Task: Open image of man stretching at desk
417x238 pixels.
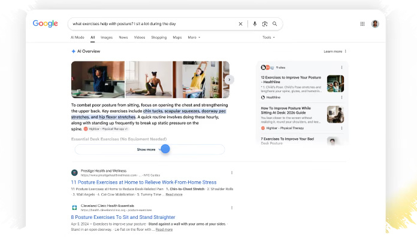Action: [98, 80]
